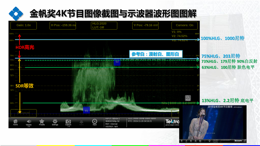Click the reference white label box
This screenshot has height=146, width=260.
tap(155, 54)
